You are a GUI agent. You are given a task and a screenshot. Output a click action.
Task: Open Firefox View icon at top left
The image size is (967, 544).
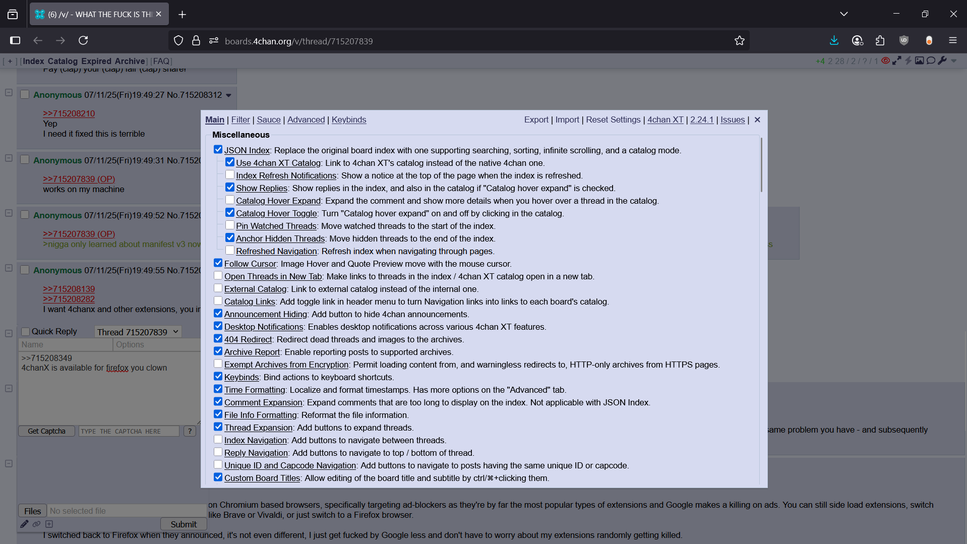[x=13, y=15]
